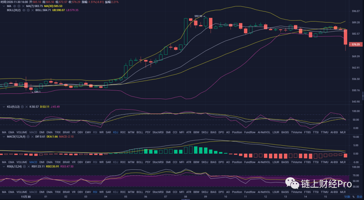Open MACD(12,26,9) settings gear
The image size is (364, 200).
(x=28, y=136)
